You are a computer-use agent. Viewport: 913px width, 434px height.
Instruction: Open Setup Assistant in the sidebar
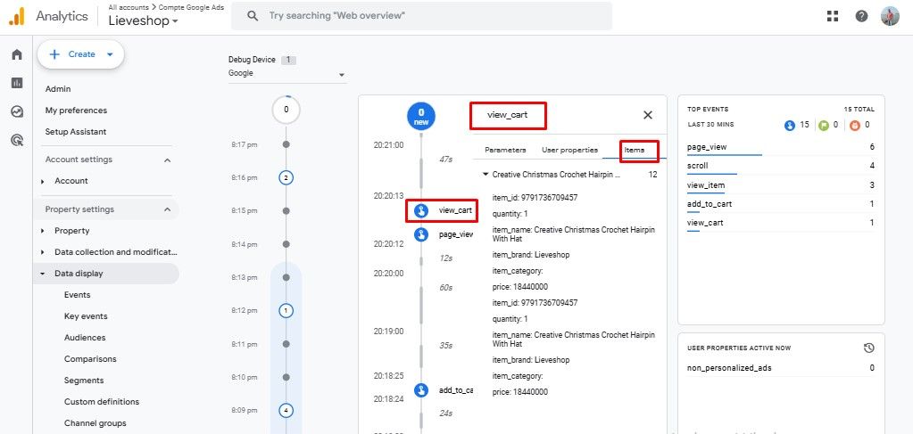(x=74, y=132)
